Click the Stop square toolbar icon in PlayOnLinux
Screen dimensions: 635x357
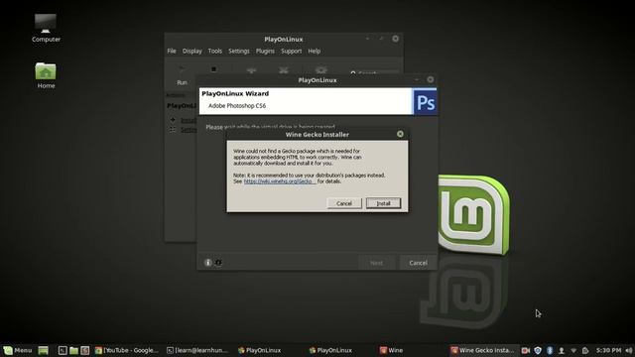point(214,69)
